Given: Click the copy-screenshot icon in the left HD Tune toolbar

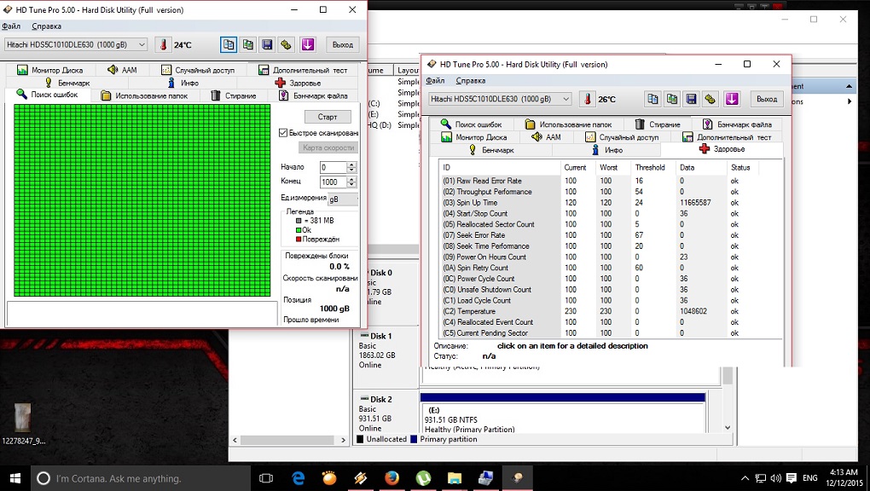Looking at the screenshot, I should 247,44.
